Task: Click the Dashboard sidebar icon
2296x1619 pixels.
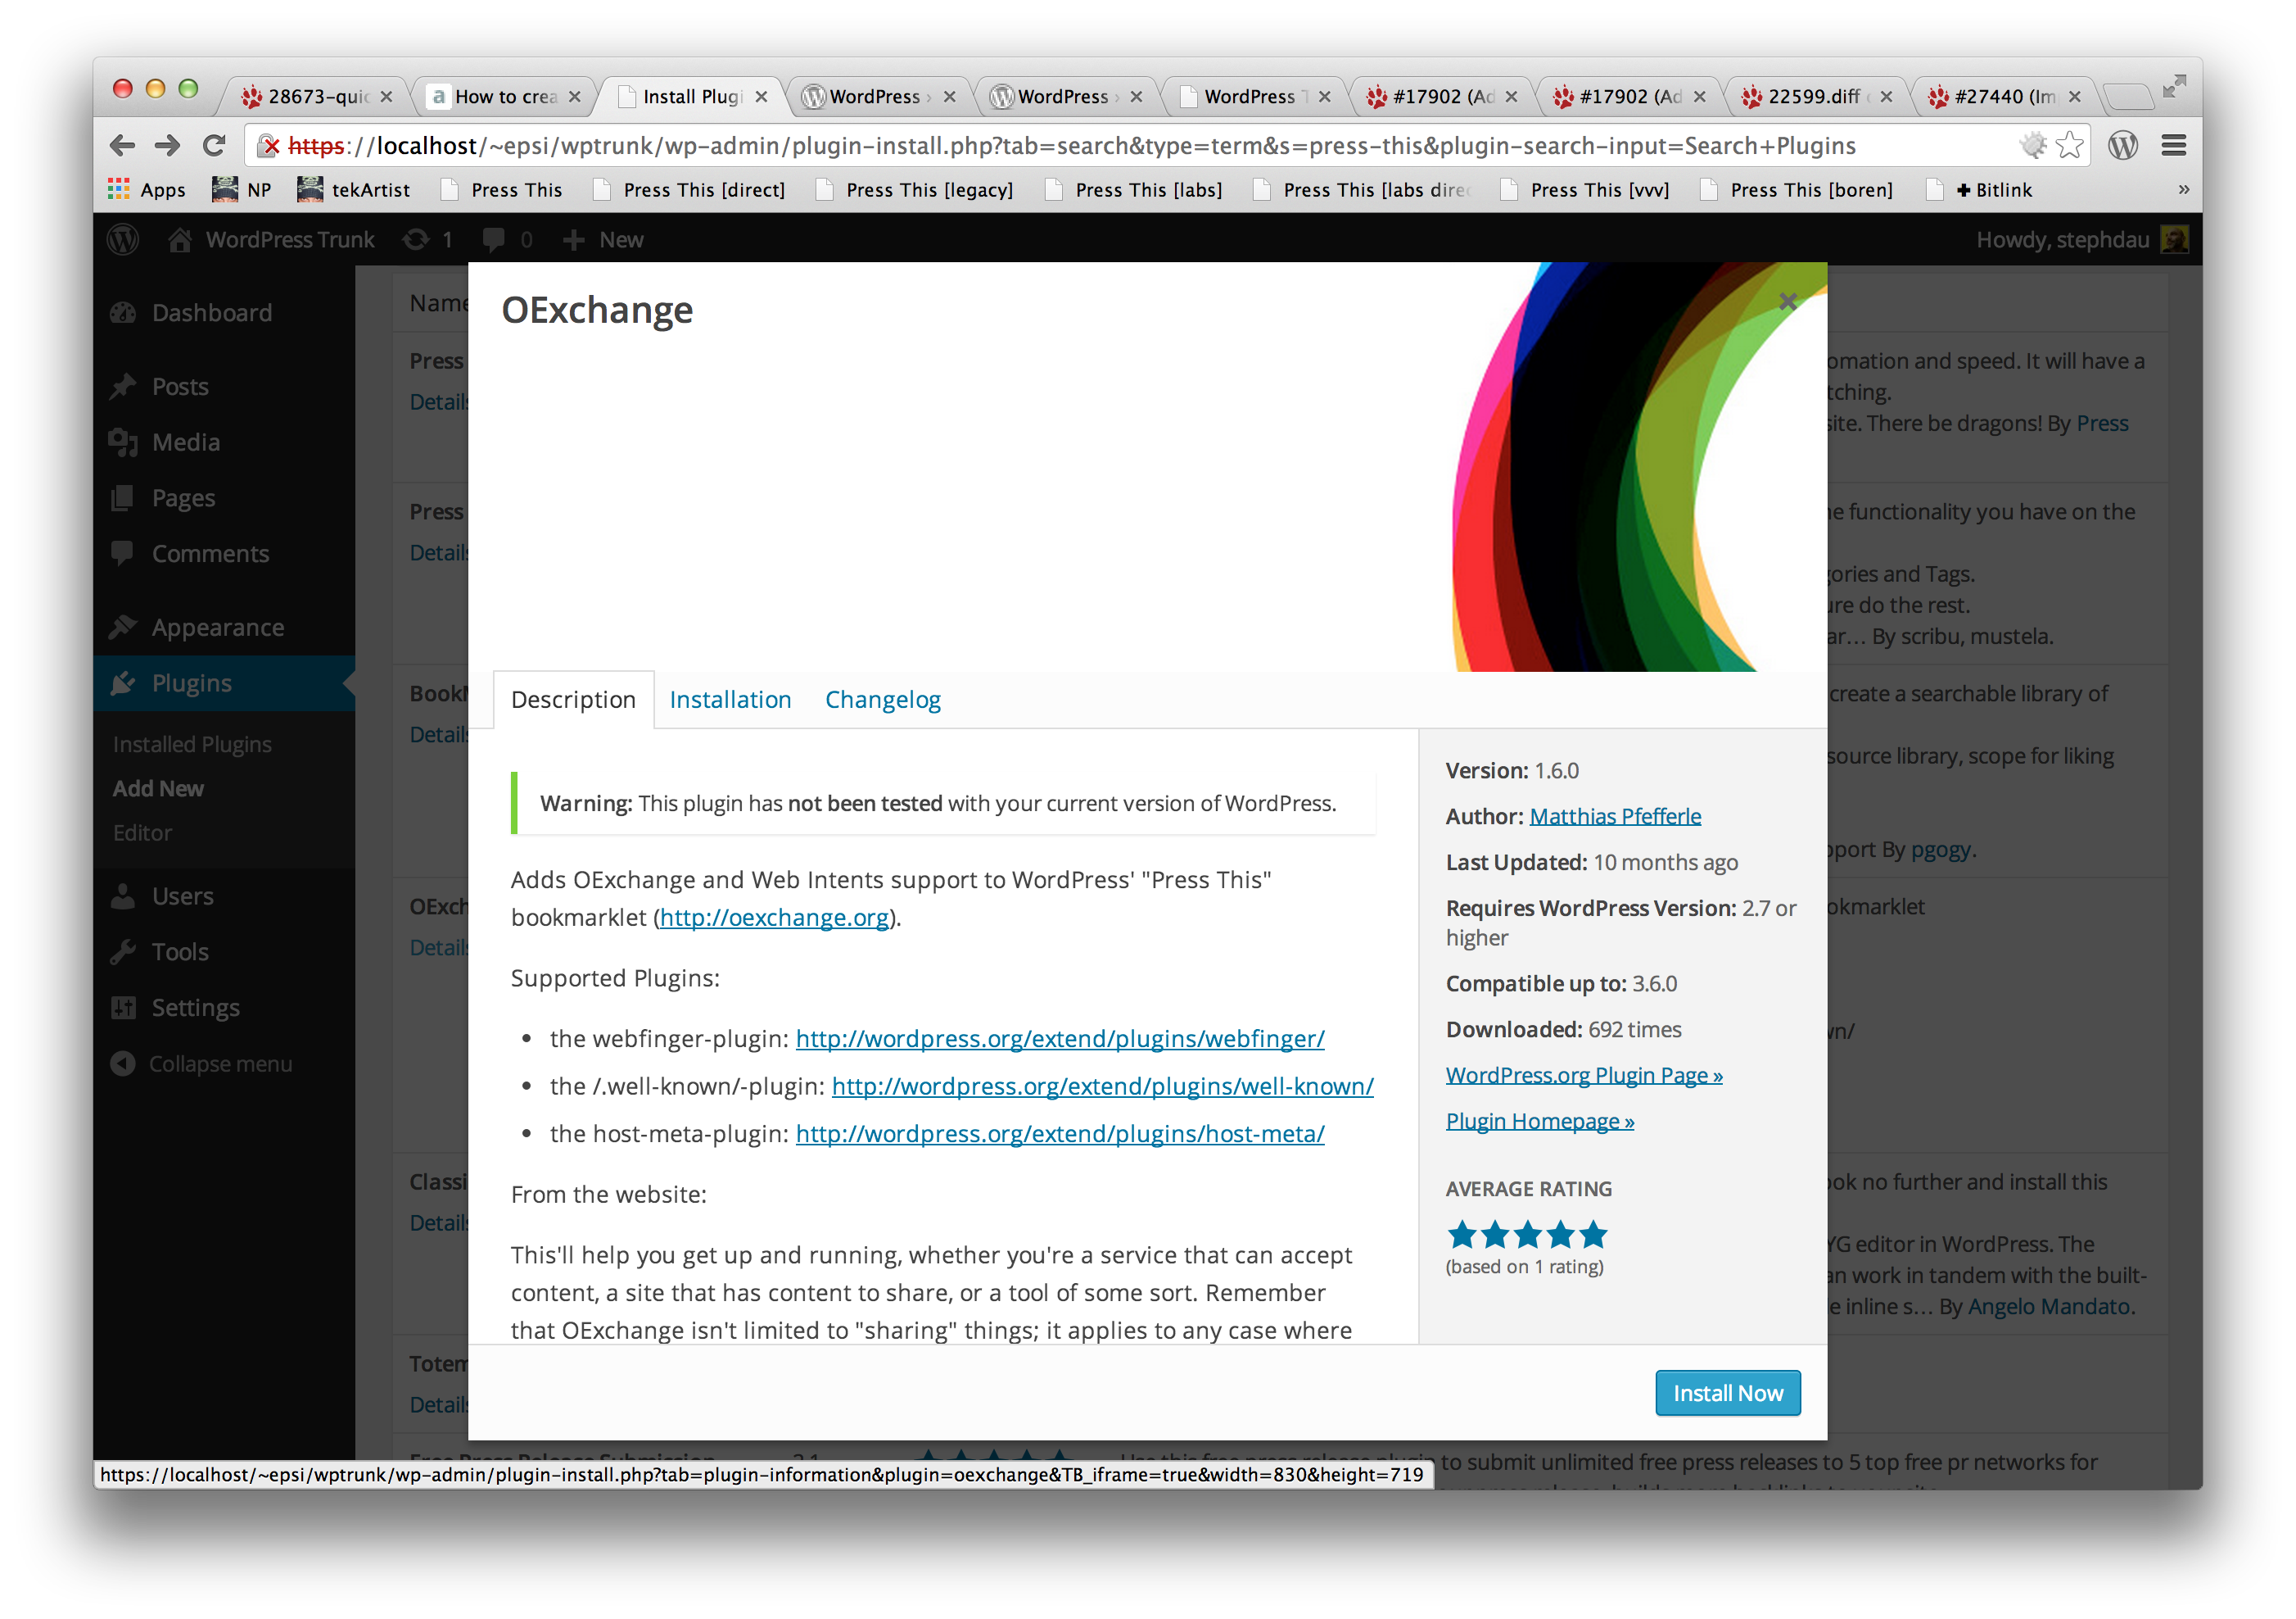Action: (x=123, y=313)
